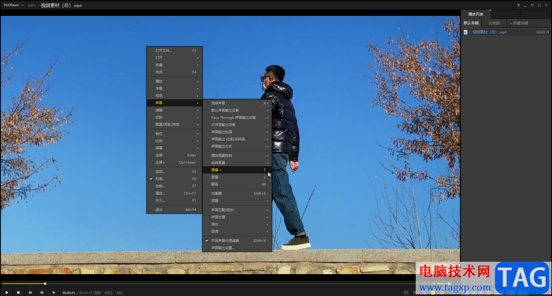Click the current time 00:00:01
The image size is (552, 296).
click(69, 293)
